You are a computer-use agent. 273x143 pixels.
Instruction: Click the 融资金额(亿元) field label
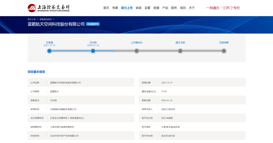[149, 91]
